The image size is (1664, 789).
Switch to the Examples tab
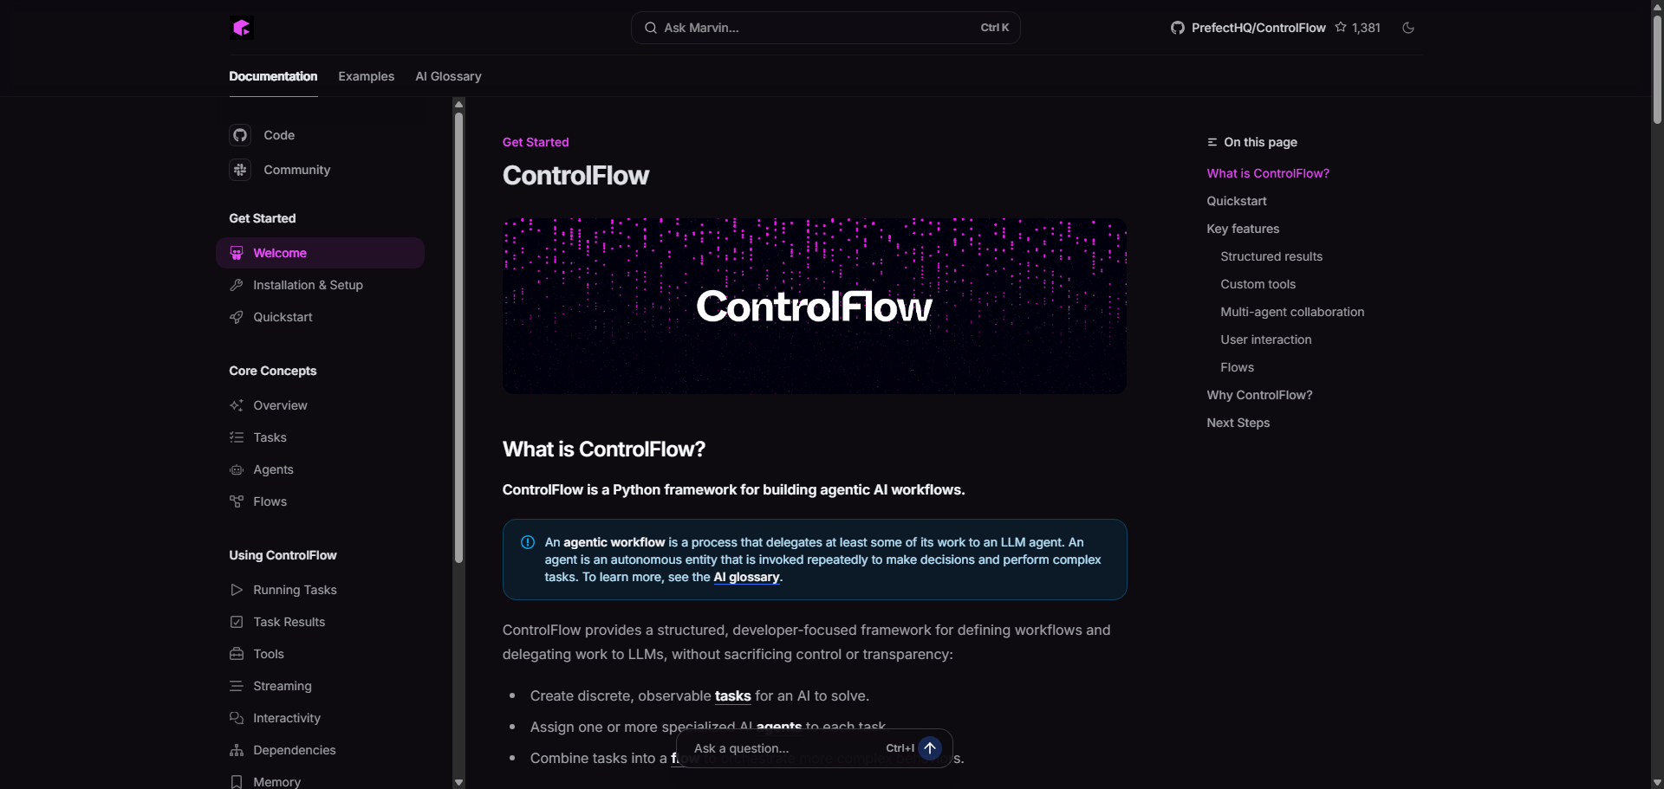366,76
